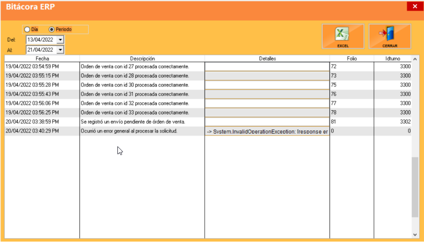Select row dated 19/04/2022 03:55:43 PM
This screenshot has height=242, width=424.
tap(208, 94)
